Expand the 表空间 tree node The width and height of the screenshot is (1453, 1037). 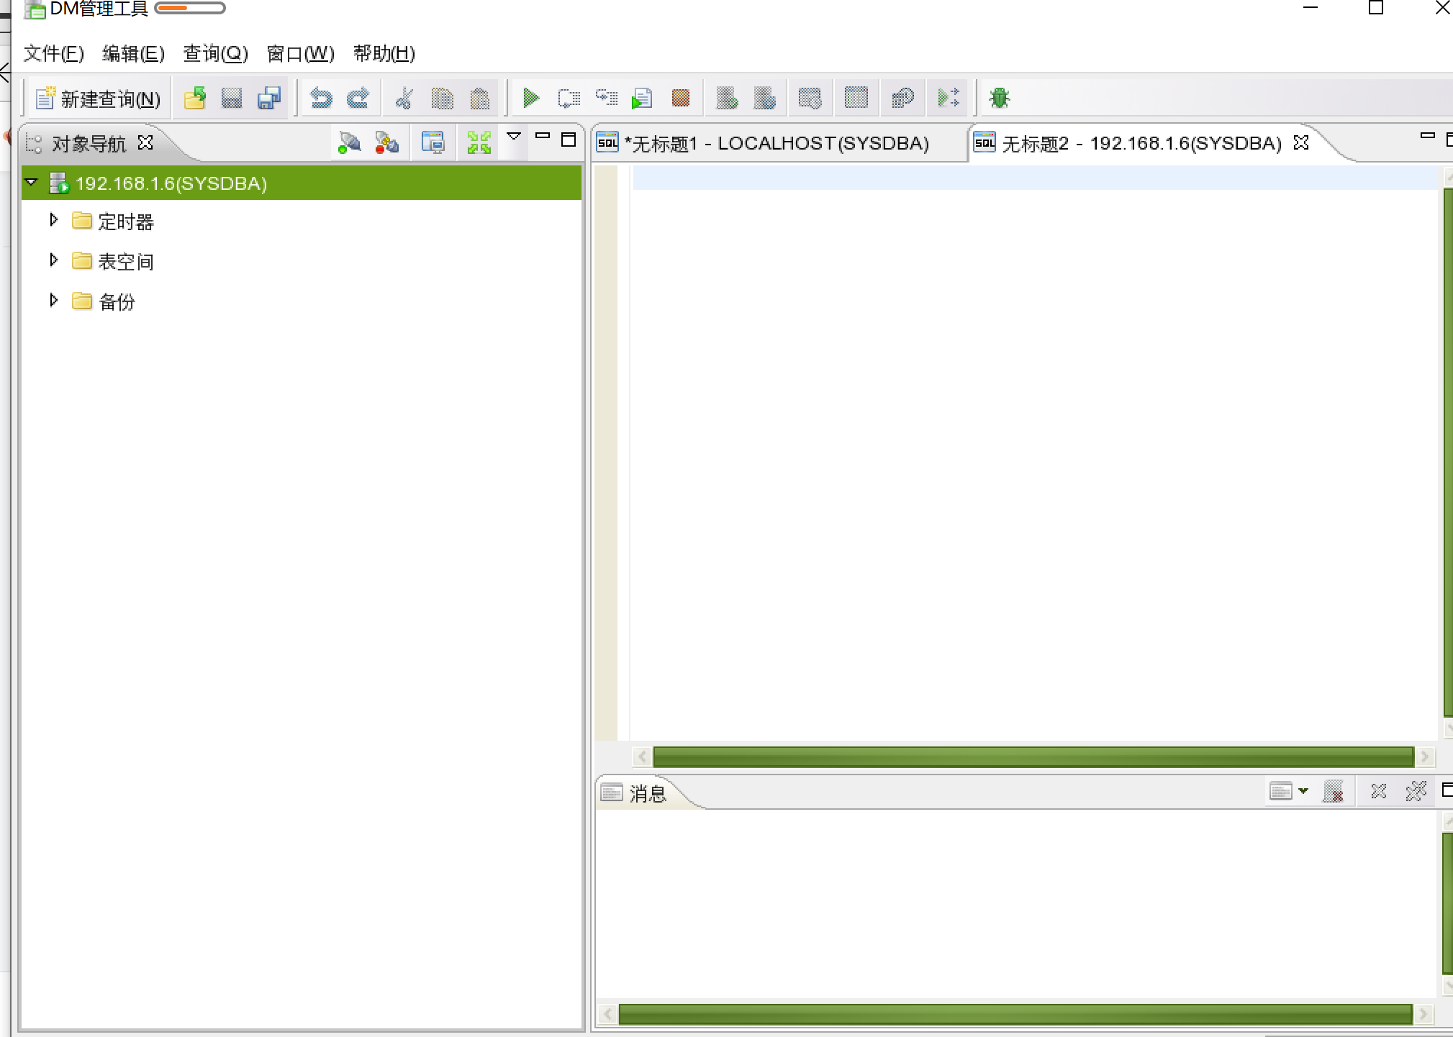[53, 260]
